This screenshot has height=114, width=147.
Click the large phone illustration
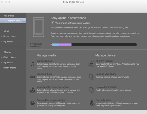pos(39,27)
